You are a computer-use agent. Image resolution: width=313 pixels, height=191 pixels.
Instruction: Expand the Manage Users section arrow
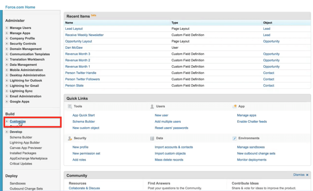(x=7, y=28)
